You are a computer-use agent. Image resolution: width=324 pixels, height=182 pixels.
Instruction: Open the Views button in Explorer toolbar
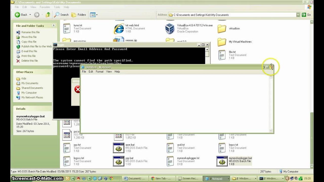[94, 15]
